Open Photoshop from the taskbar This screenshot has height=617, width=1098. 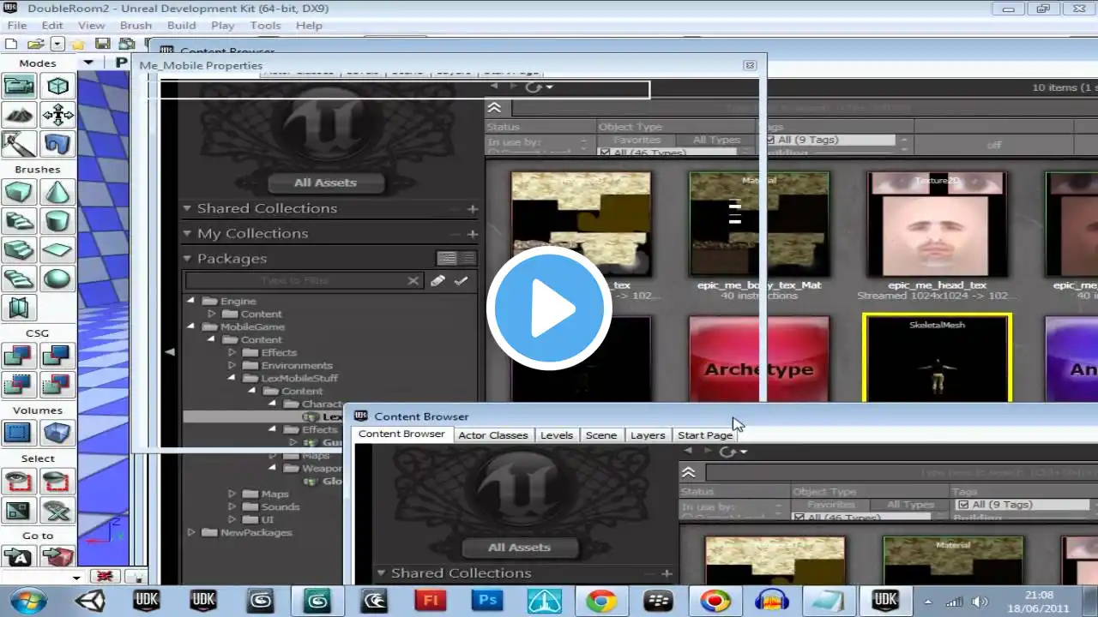click(x=486, y=601)
